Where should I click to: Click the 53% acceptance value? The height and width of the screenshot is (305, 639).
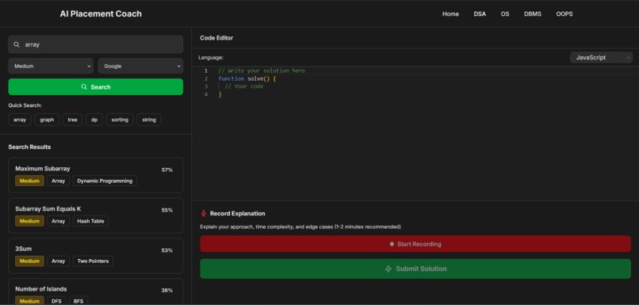click(x=167, y=250)
